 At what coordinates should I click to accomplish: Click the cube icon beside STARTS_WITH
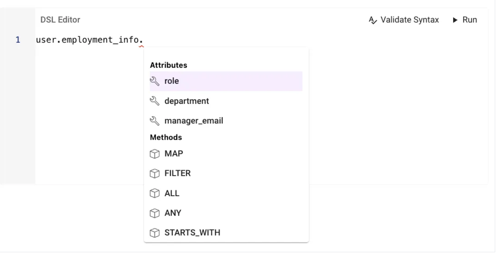tap(155, 233)
